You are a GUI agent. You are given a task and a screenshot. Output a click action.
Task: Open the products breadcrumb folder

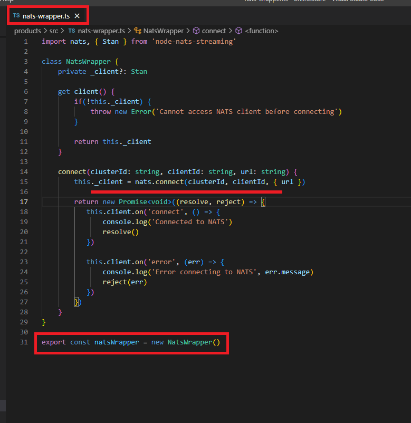[27, 31]
